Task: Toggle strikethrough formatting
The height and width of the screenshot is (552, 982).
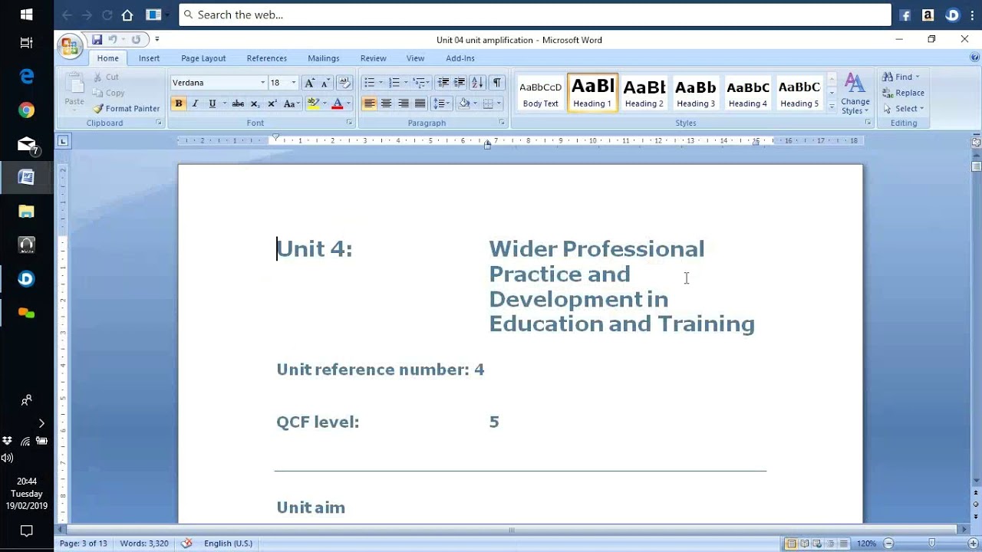Action: point(238,103)
